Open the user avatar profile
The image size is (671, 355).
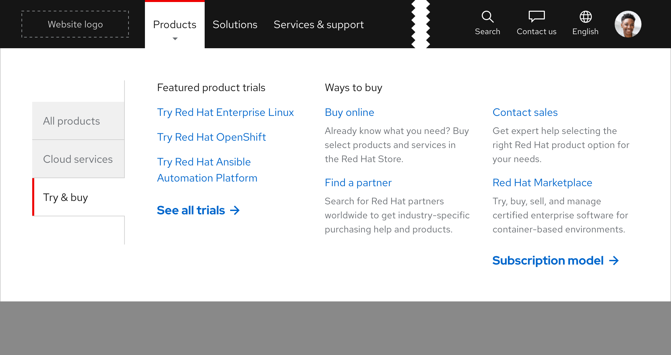pos(628,24)
